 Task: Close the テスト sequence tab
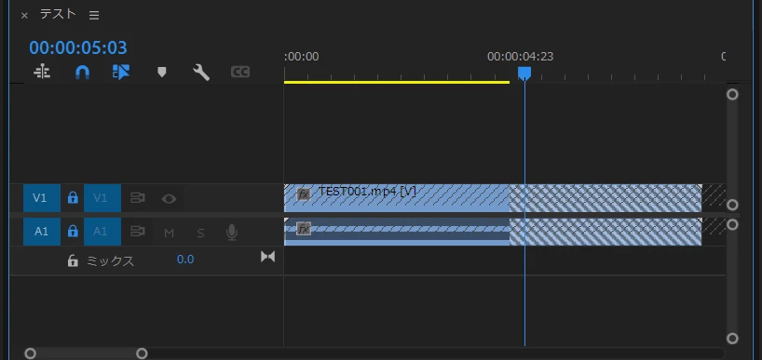click(24, 16)
